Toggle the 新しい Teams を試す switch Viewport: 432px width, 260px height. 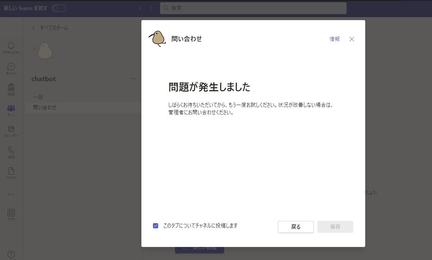coord(59,8)
